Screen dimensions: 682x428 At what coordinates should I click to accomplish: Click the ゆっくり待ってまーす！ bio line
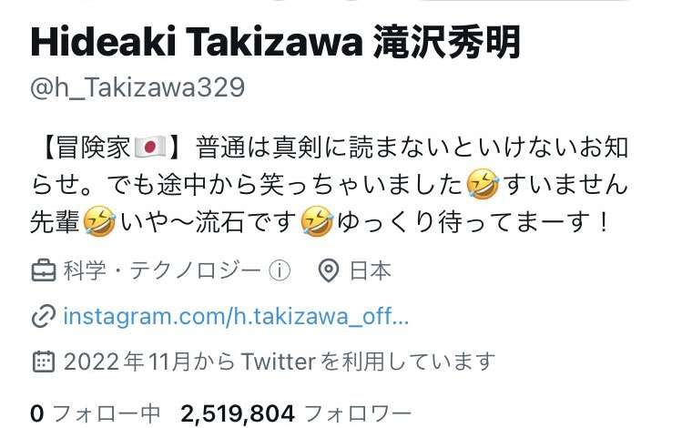pos(473,221)
